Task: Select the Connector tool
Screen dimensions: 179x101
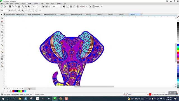Action: point(2,52)
